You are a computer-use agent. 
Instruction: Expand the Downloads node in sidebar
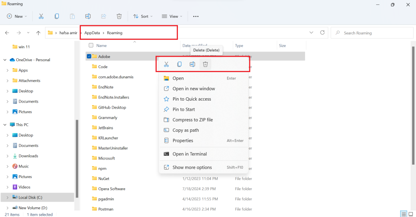point(7,156)
